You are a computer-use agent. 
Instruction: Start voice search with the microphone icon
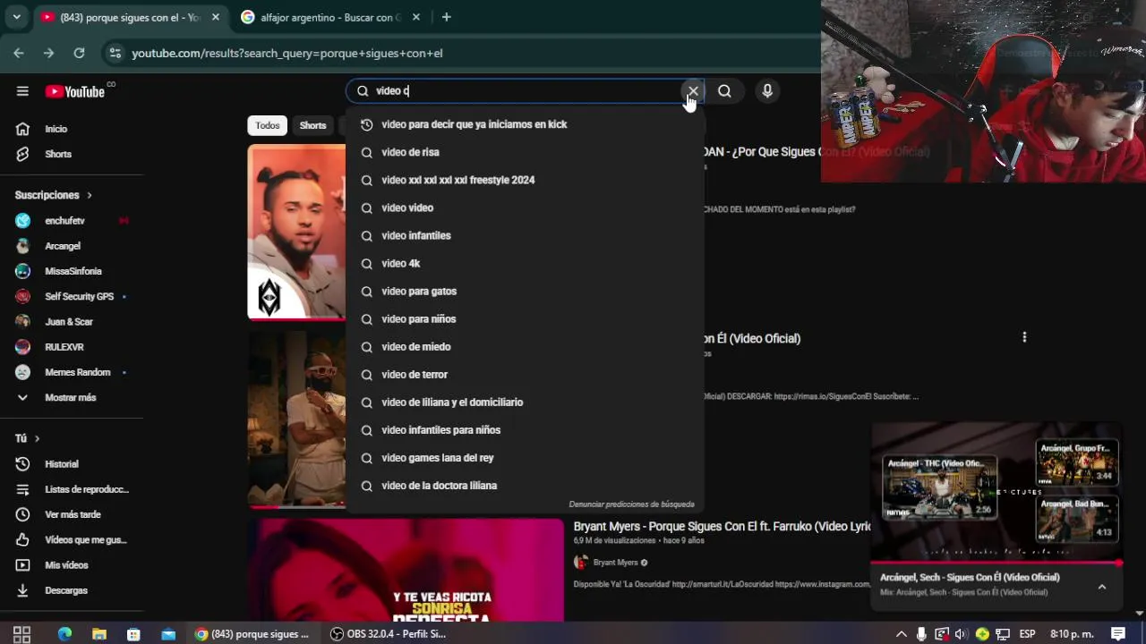click(767, 90)
